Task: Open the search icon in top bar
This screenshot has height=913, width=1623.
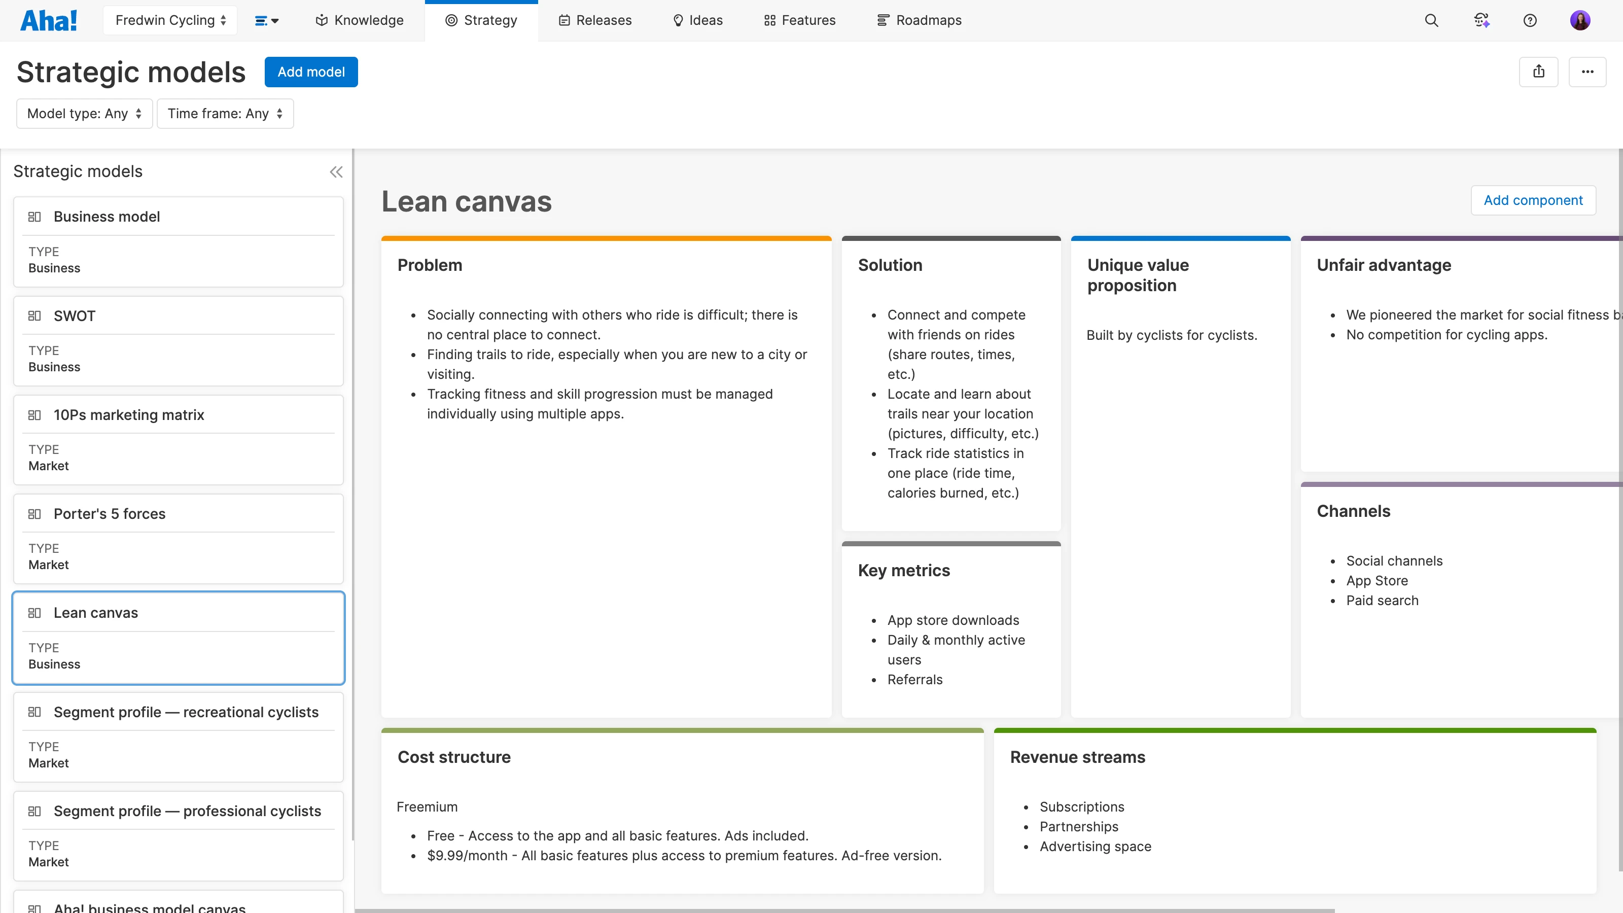Action: pos(1431,20)
